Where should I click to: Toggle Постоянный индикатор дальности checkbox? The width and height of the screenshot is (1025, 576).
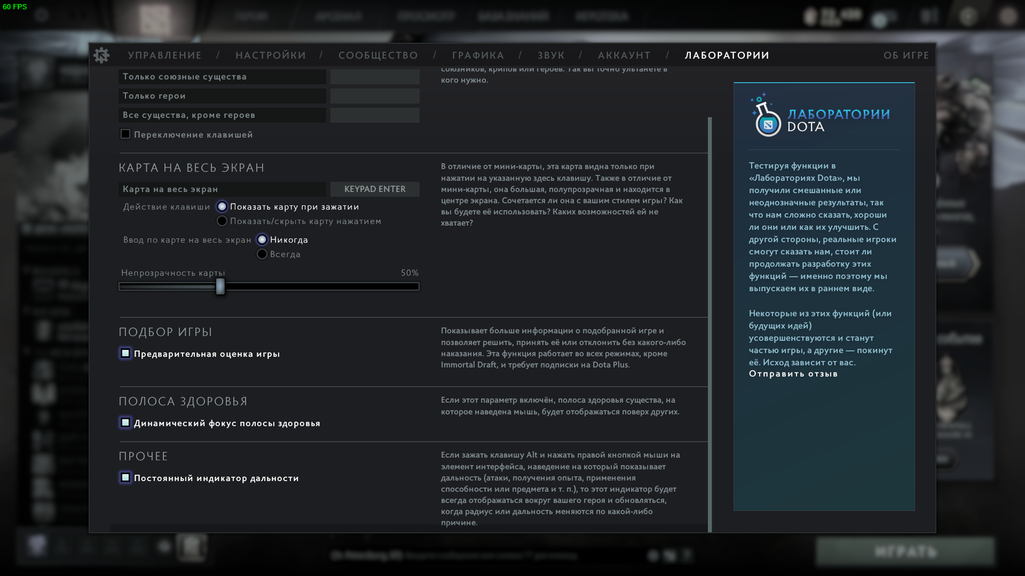pyautogui.click(x=125, y=478)
